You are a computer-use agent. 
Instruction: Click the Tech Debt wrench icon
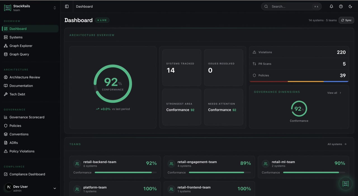[6, 94]
